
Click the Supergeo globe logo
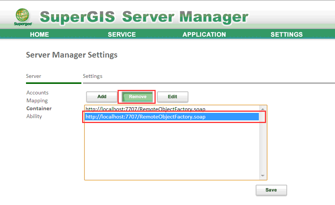23,16
